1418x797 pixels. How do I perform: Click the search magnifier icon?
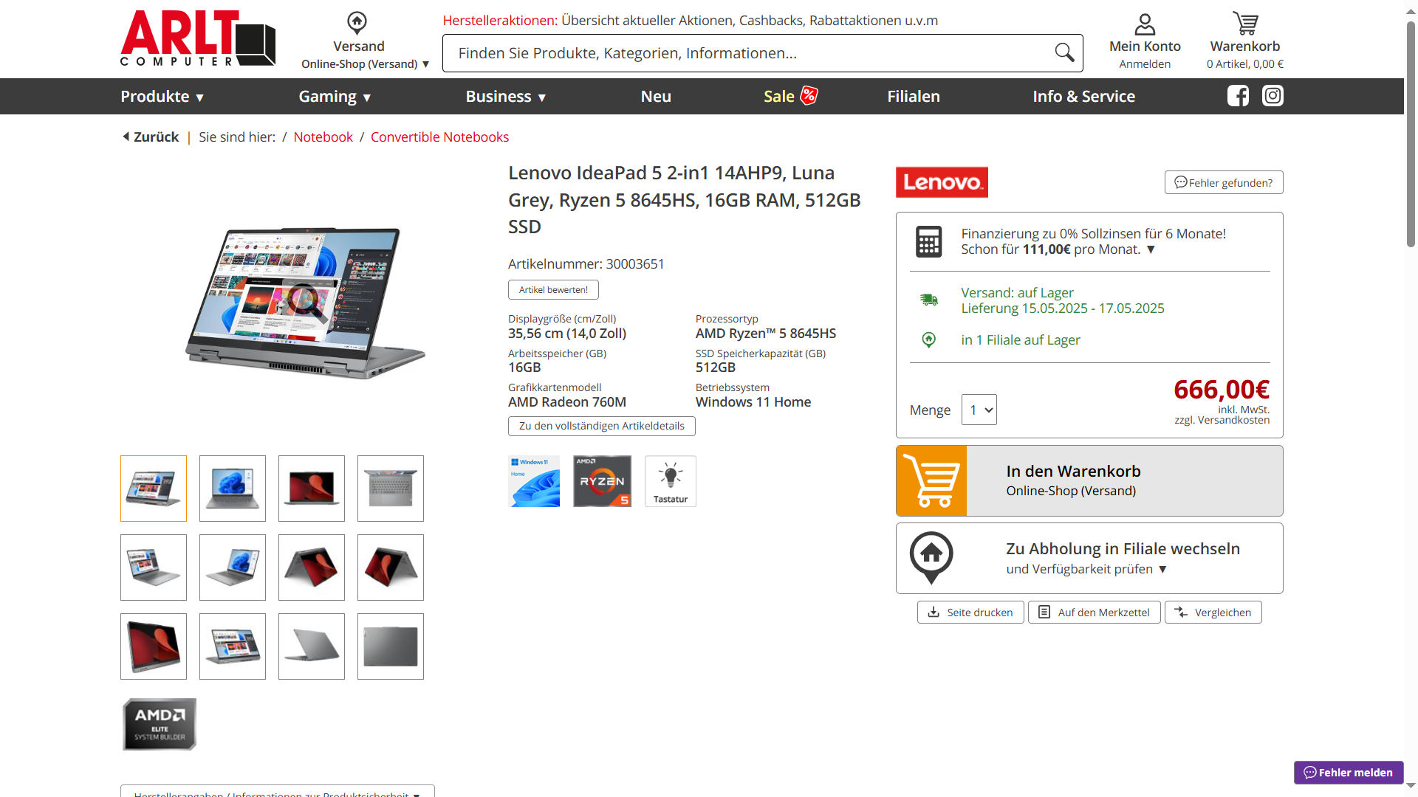(x=1063, y=53)
